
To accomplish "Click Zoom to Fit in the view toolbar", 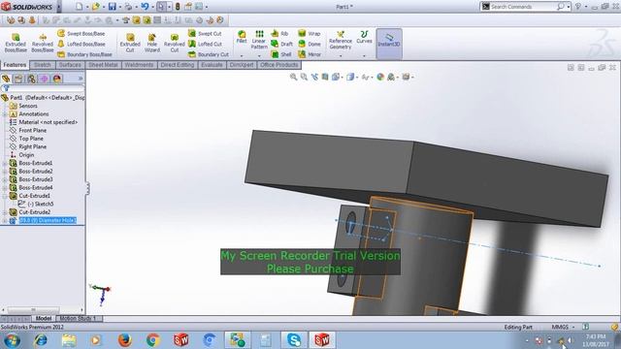I will 293,77.
